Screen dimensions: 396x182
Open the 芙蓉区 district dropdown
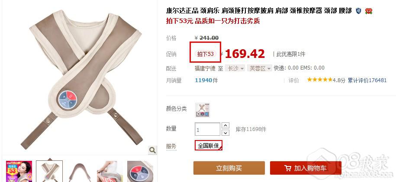[260, 68]
